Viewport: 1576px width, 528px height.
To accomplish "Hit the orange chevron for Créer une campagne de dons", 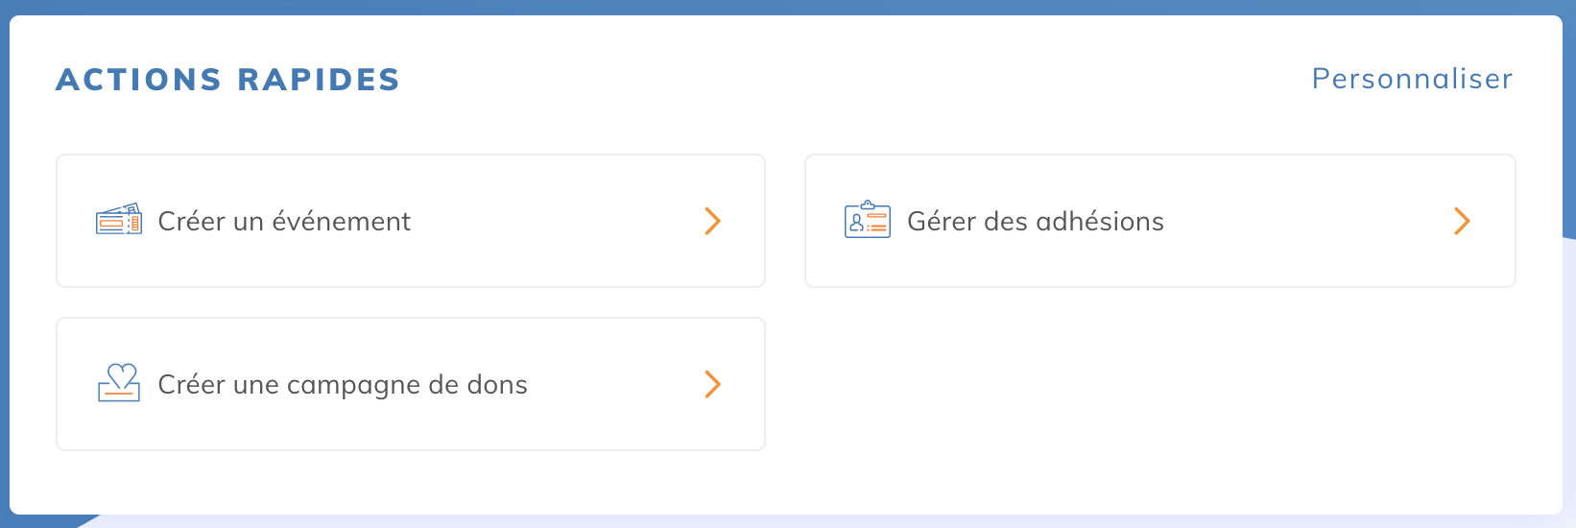I will (x=712, y=384).
